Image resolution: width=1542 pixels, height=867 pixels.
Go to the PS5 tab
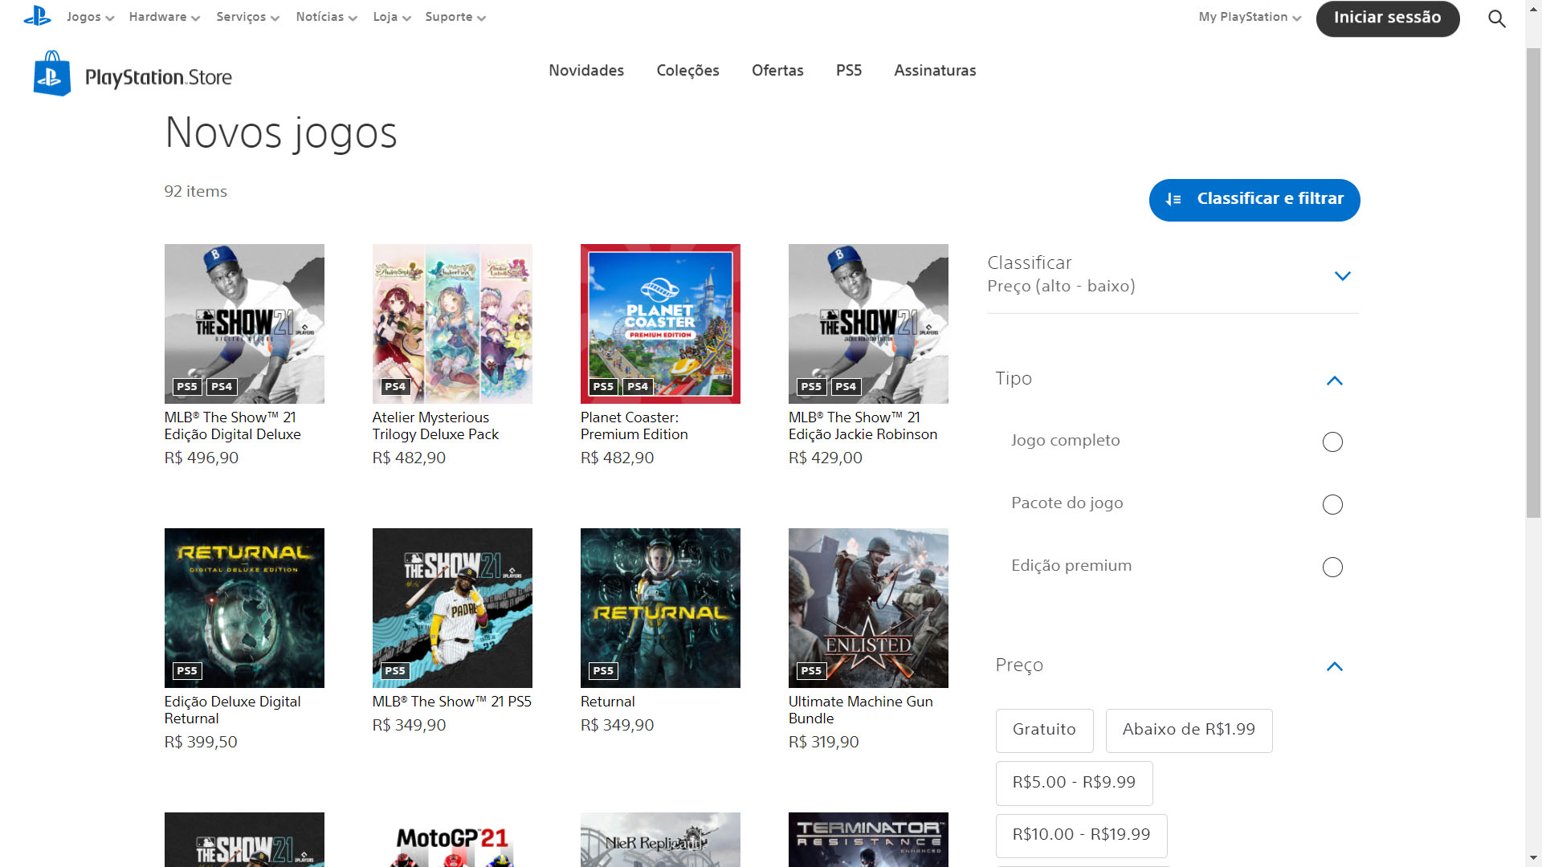848,71
